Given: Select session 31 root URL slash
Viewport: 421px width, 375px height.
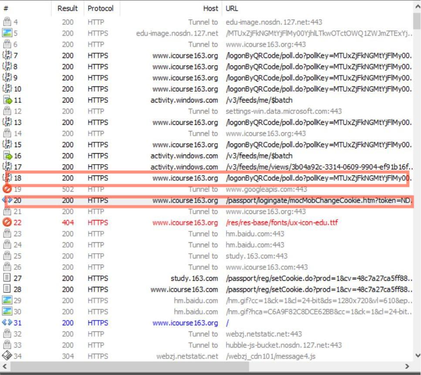Looking at the screenshot, I should click(x=227, y=323).
